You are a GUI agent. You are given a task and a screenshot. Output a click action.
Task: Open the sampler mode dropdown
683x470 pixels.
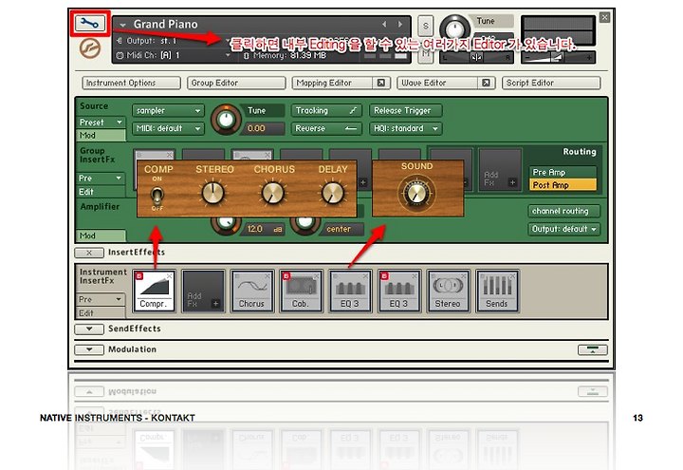pos(168,111)
